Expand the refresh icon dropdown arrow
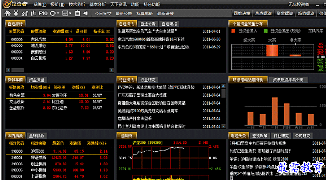The width and height of the screenshot is (326, 180). (58, 14)
